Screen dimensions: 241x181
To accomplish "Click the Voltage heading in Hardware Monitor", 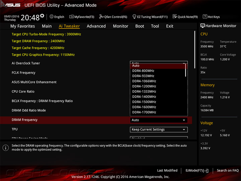I will [x=207, y=123].
